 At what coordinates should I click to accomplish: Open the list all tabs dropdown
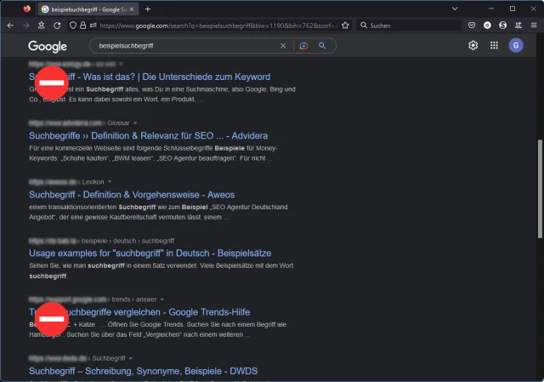pyautogui.click(x=462, y=9)
